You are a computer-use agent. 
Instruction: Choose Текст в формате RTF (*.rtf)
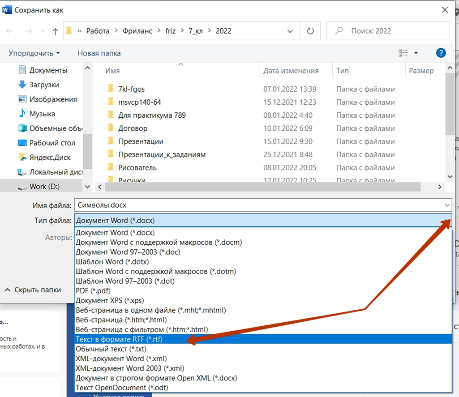263,339
